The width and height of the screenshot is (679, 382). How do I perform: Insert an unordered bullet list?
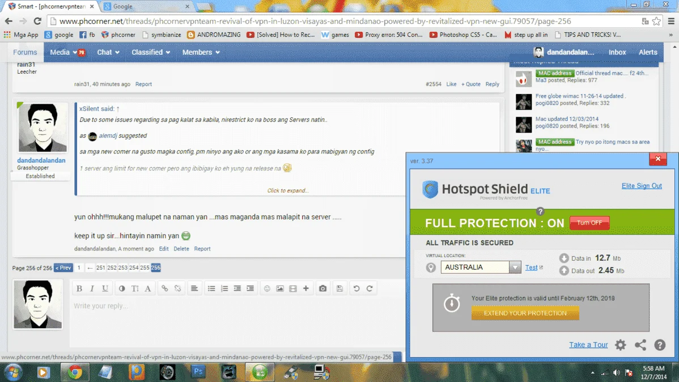pyautogui.click(x=211, y=288)
